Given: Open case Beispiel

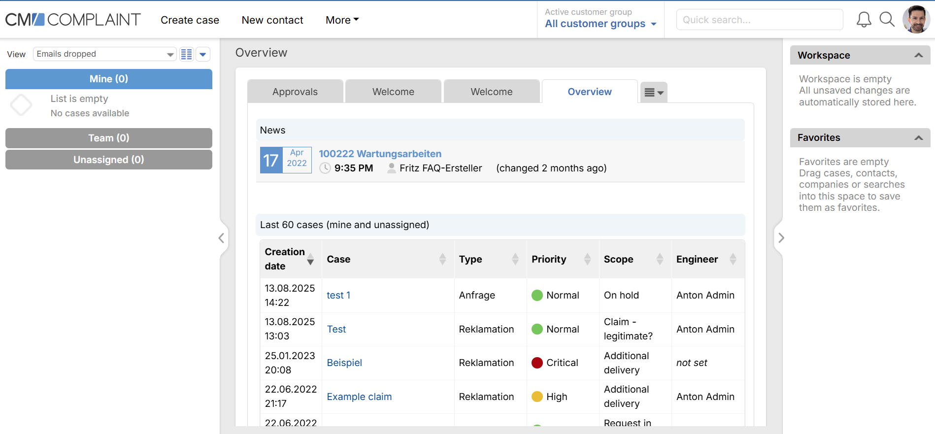Looking at the screenshot, I should click(344, 363).
